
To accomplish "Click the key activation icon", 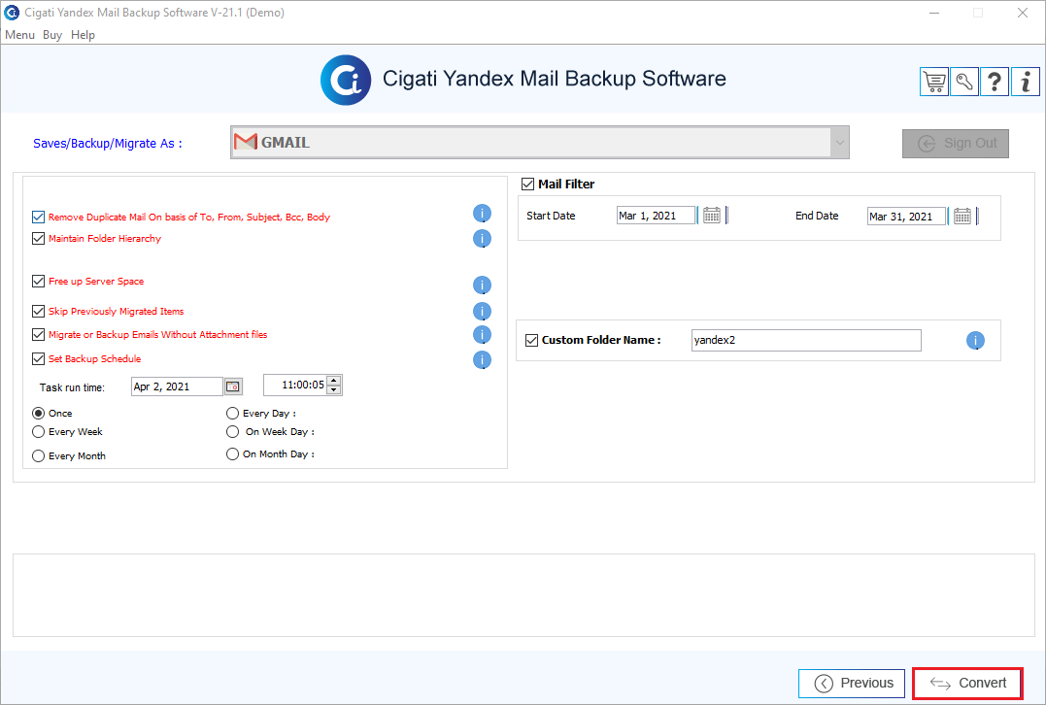I will [x=964, y=82].
